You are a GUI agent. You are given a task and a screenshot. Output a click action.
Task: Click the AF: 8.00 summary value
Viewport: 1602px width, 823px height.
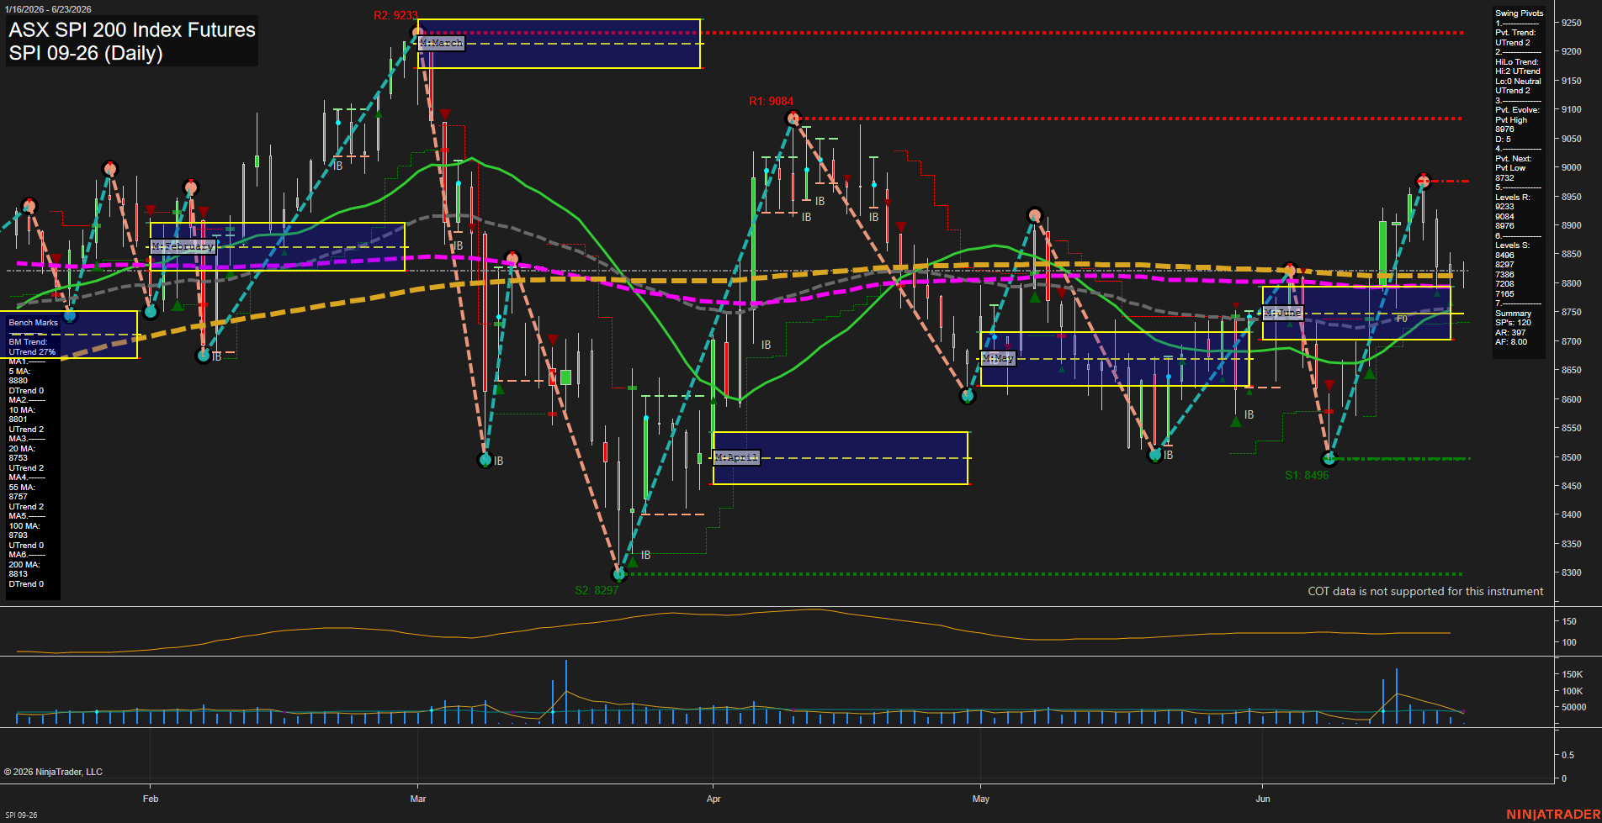[x=1511, y=342]
